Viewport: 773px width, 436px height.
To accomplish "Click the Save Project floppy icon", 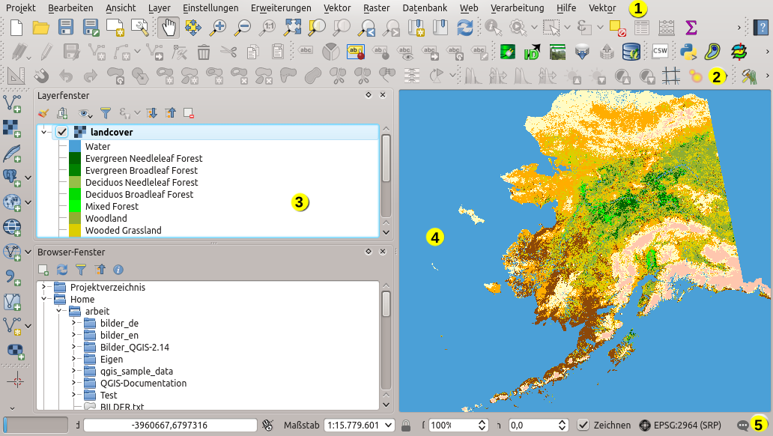I will click(65, 28).
